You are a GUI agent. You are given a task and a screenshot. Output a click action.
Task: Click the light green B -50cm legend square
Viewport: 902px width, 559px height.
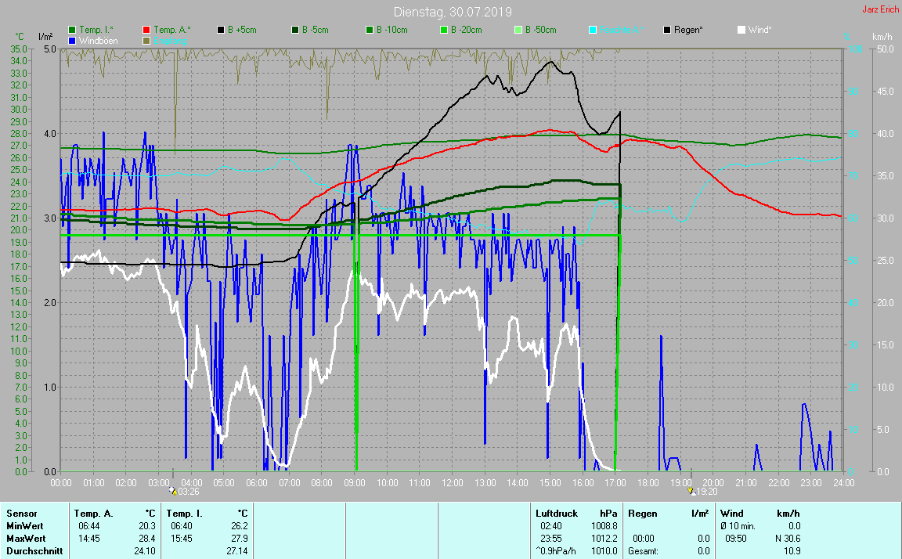tap(518, 30)
